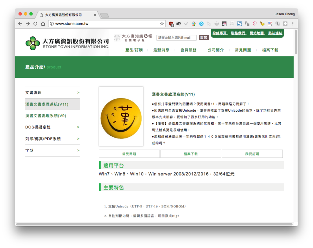Screen dimensions: 313x248
Task: Go forward with the forward arrow
Action: pyautogui.click(x=28, y=24)
